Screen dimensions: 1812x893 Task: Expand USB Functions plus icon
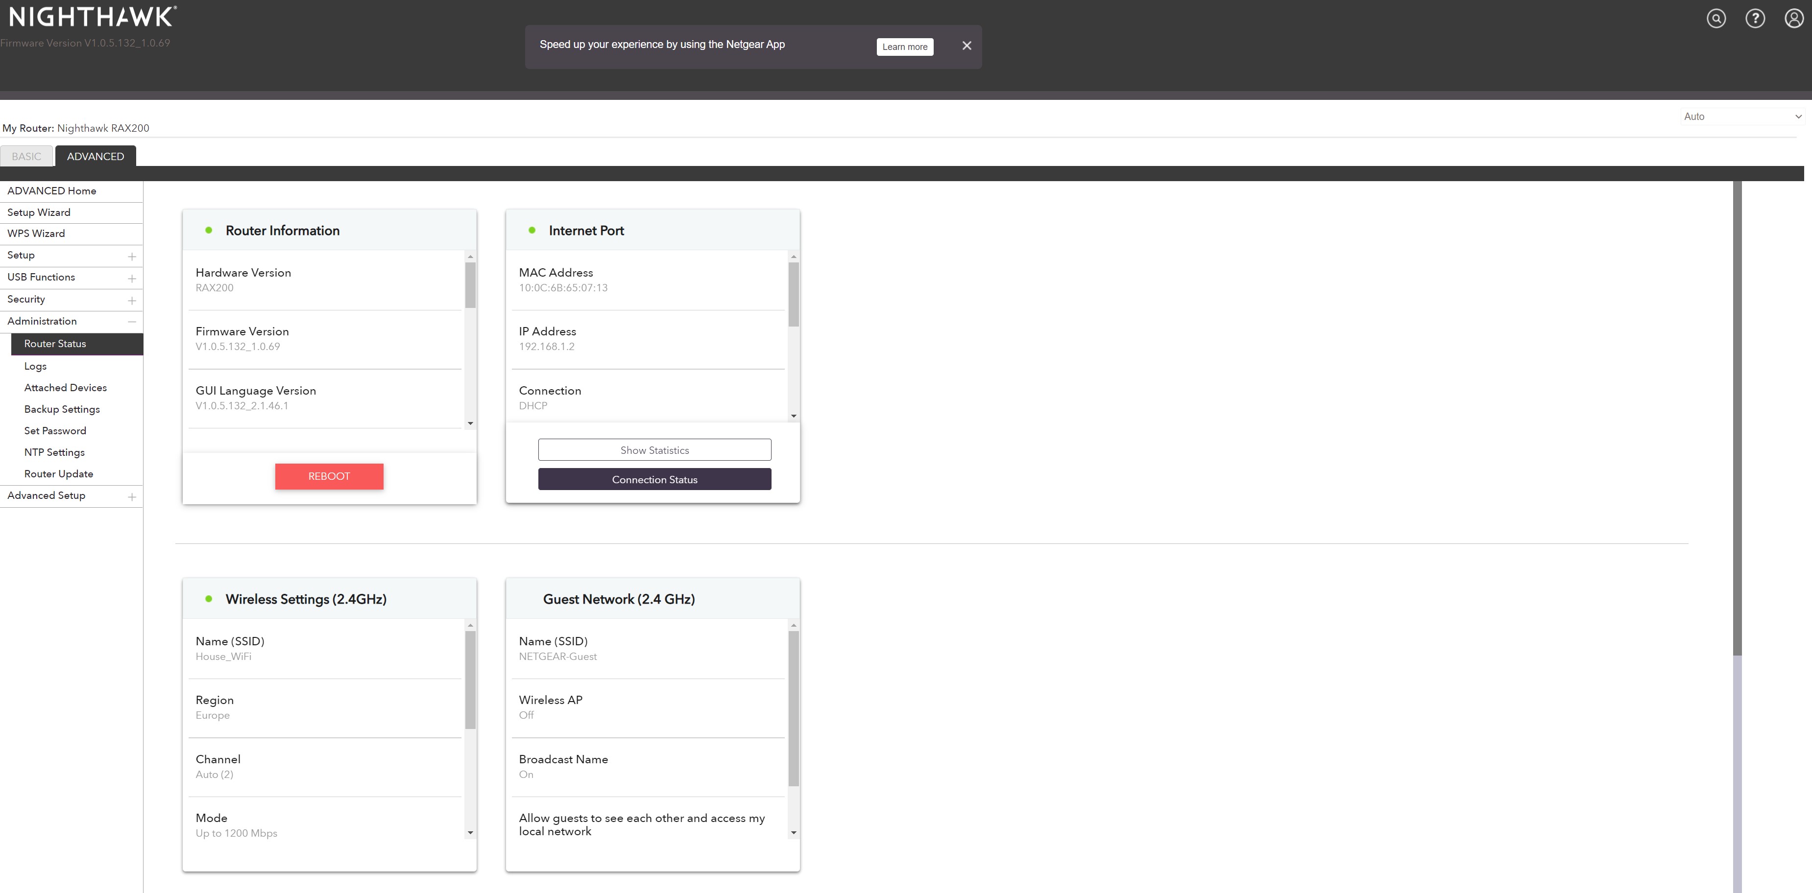tap(132, 279)
